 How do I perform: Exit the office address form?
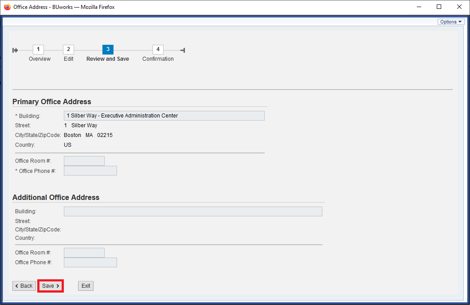pyautogui.click(x=86, y=286)
